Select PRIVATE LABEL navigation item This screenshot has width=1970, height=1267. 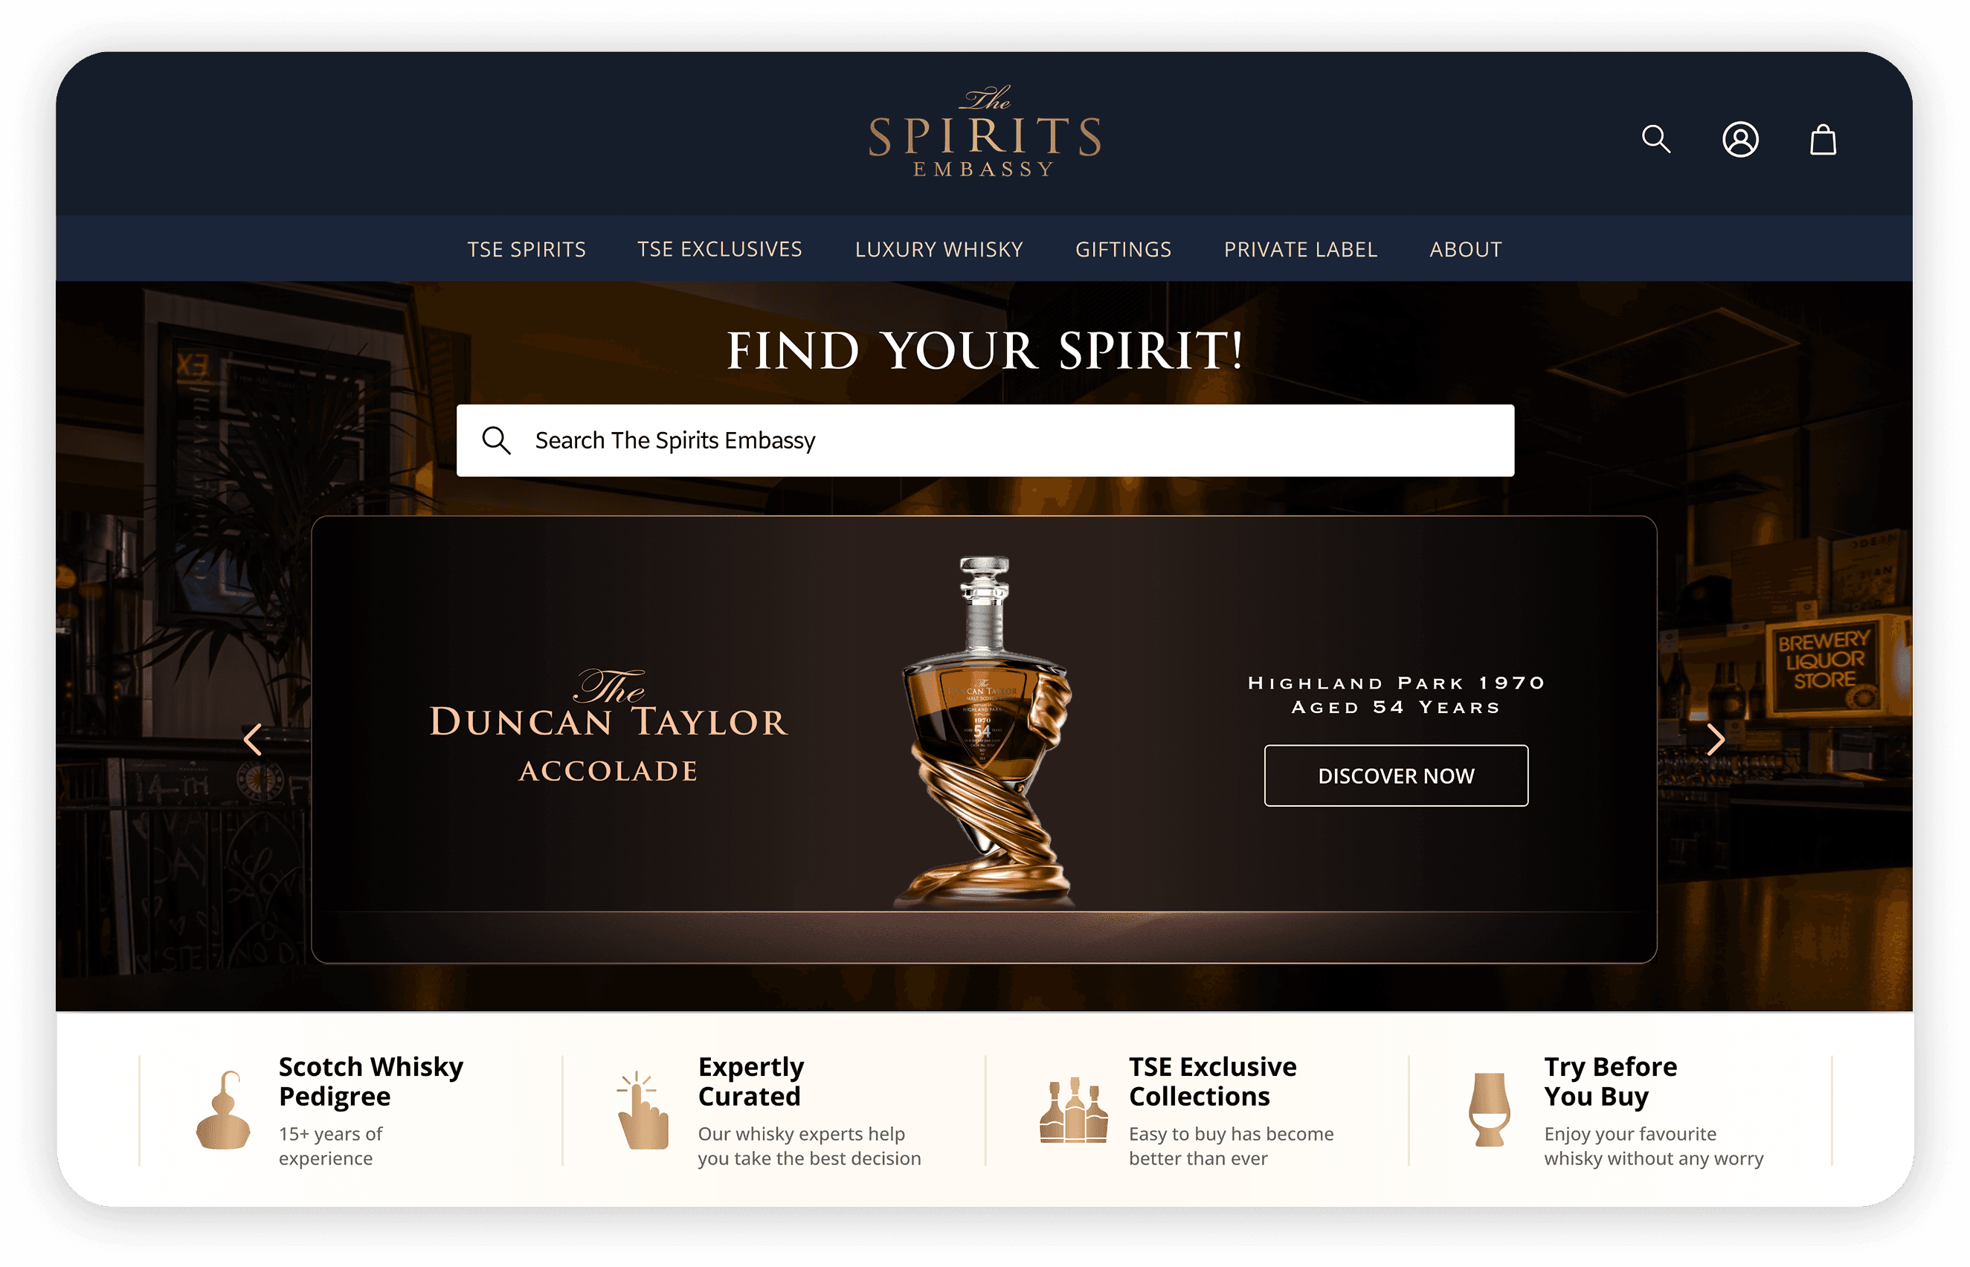click(1300, 249)
